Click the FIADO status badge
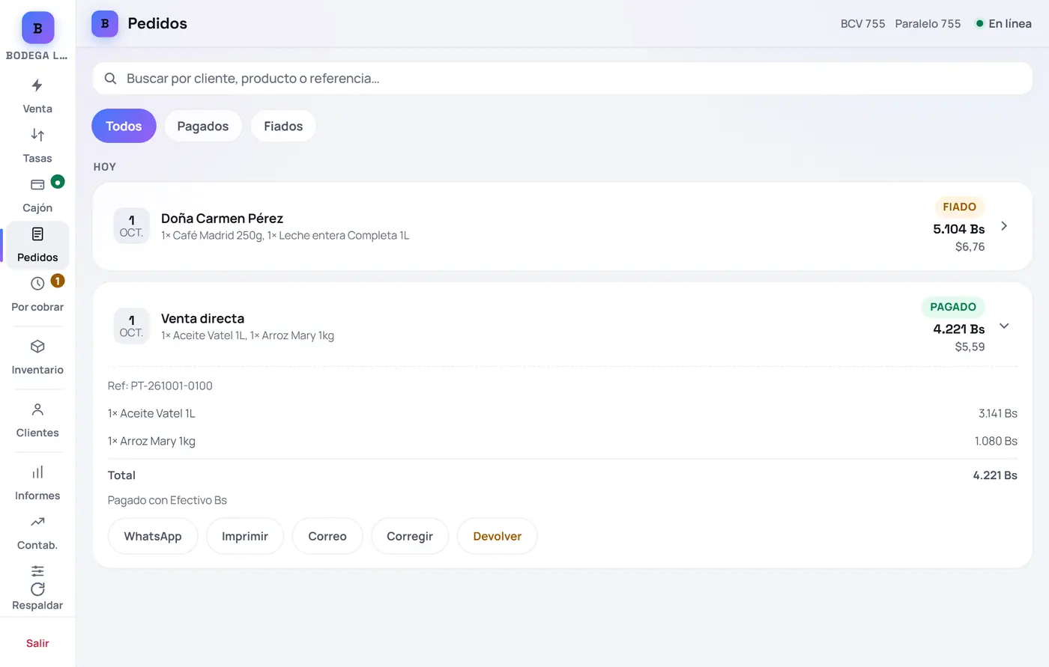 959,207
